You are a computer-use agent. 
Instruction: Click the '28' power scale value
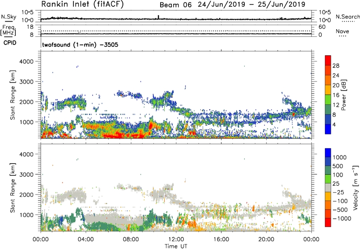336,66
